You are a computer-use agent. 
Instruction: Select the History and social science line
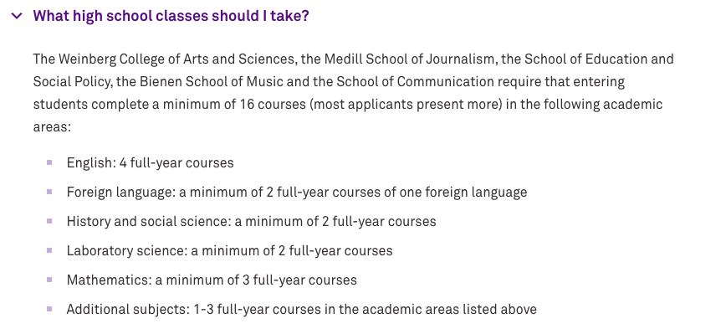tap(252, 222)
